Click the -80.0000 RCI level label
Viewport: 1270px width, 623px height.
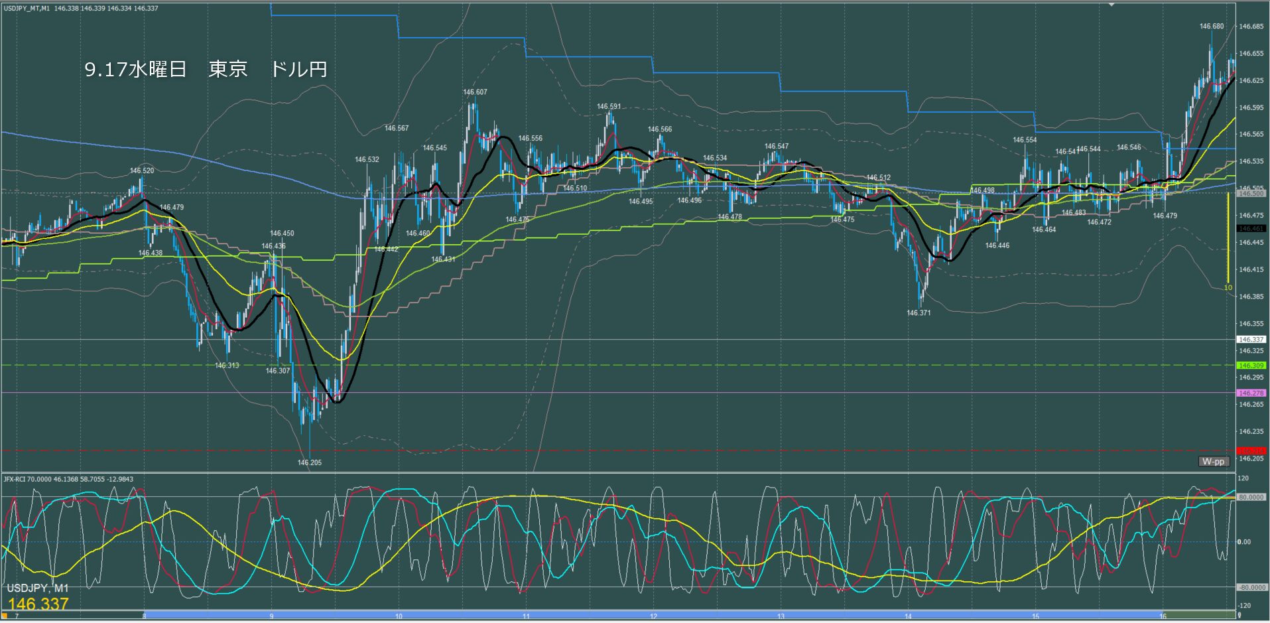(x=1251, y=588)
